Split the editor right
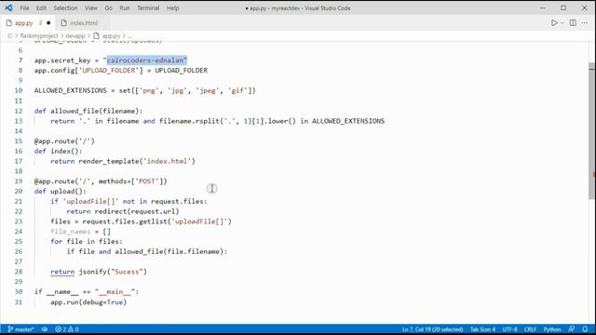596x335 pixels. tap(573, 23)
